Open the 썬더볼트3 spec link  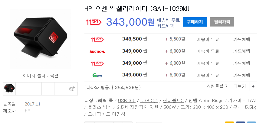coord(173,100)
